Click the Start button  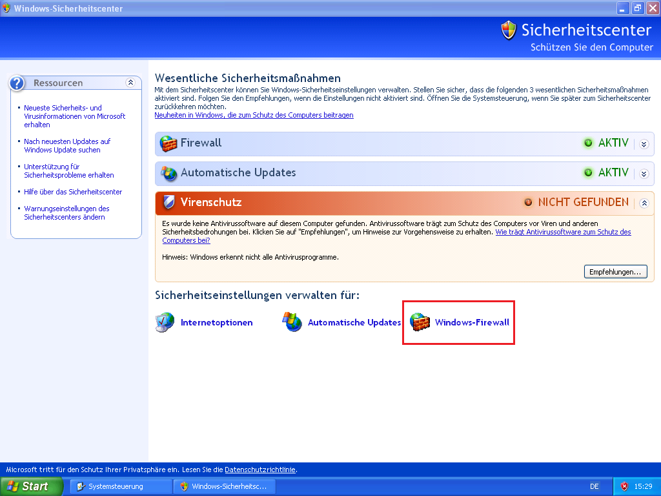tap(31, 486)
